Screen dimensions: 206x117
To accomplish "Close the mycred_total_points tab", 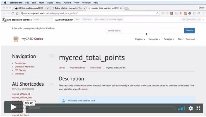I will 121,8.
